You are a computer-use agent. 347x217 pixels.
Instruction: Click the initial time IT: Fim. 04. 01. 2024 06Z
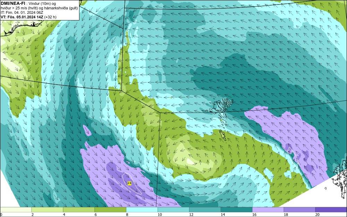[x=22, y=12]
